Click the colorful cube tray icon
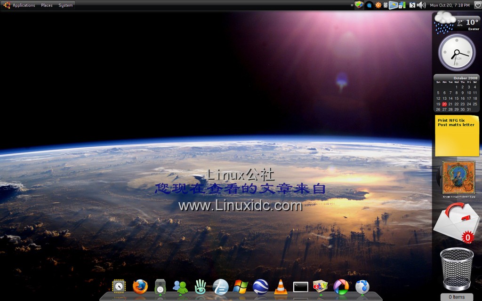Screen dimensions: 482x301 pyautogui.click(x=359, y=5)
